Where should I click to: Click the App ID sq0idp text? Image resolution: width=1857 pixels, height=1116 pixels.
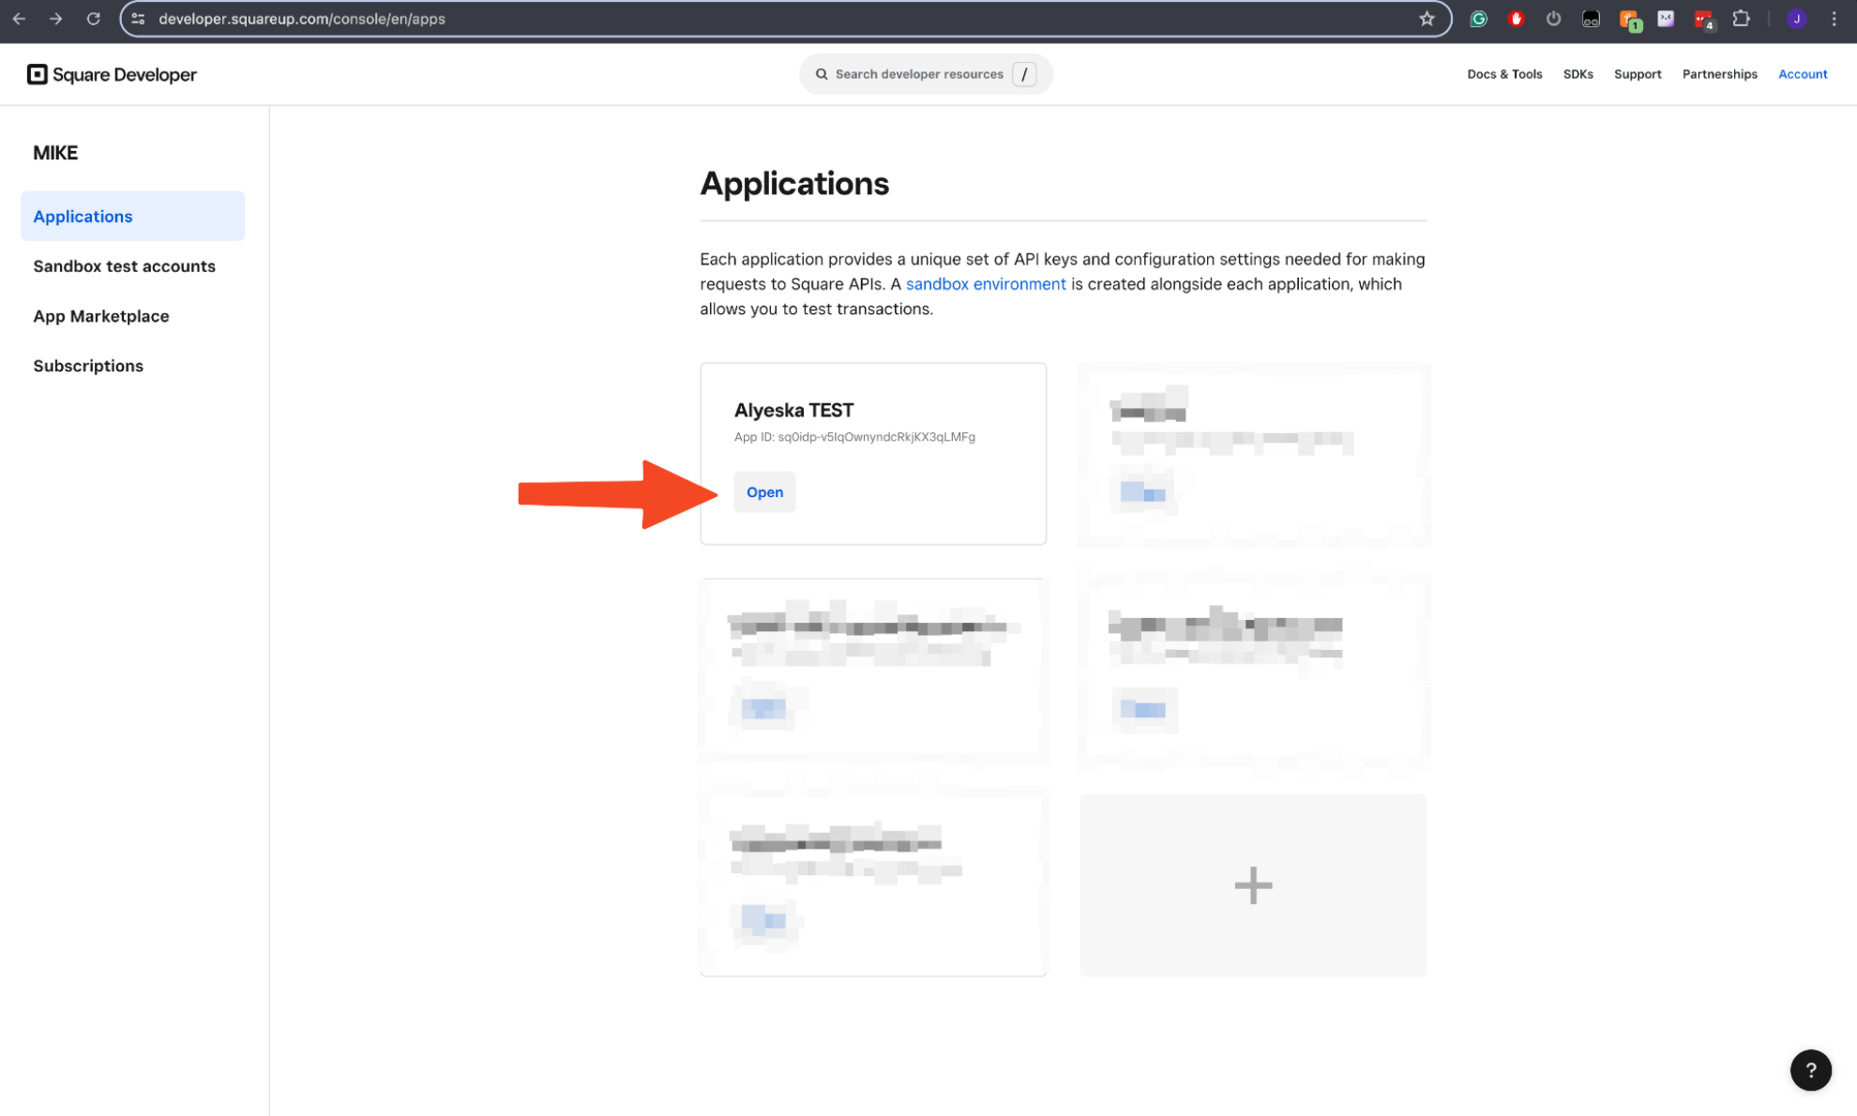(x=854, y=437)
